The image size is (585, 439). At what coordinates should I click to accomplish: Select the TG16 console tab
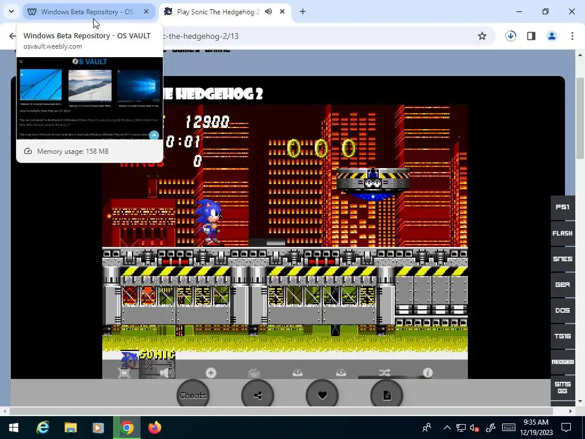(563, 336)
